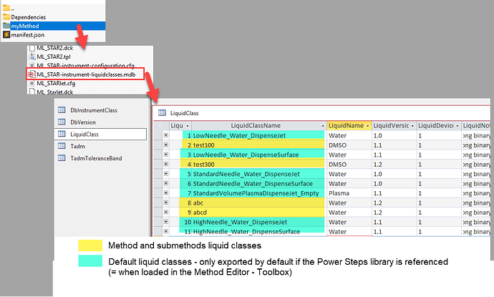
Task: Select the DbVersion table in navigation pane
Action: (83, 122)
